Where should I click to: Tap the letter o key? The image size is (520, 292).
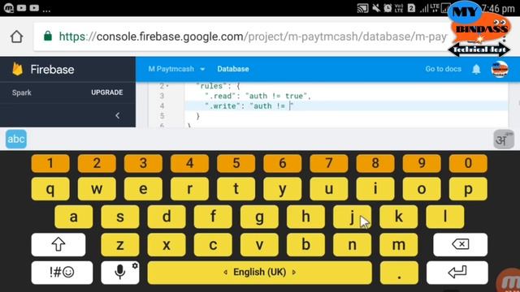coord(422,189)
